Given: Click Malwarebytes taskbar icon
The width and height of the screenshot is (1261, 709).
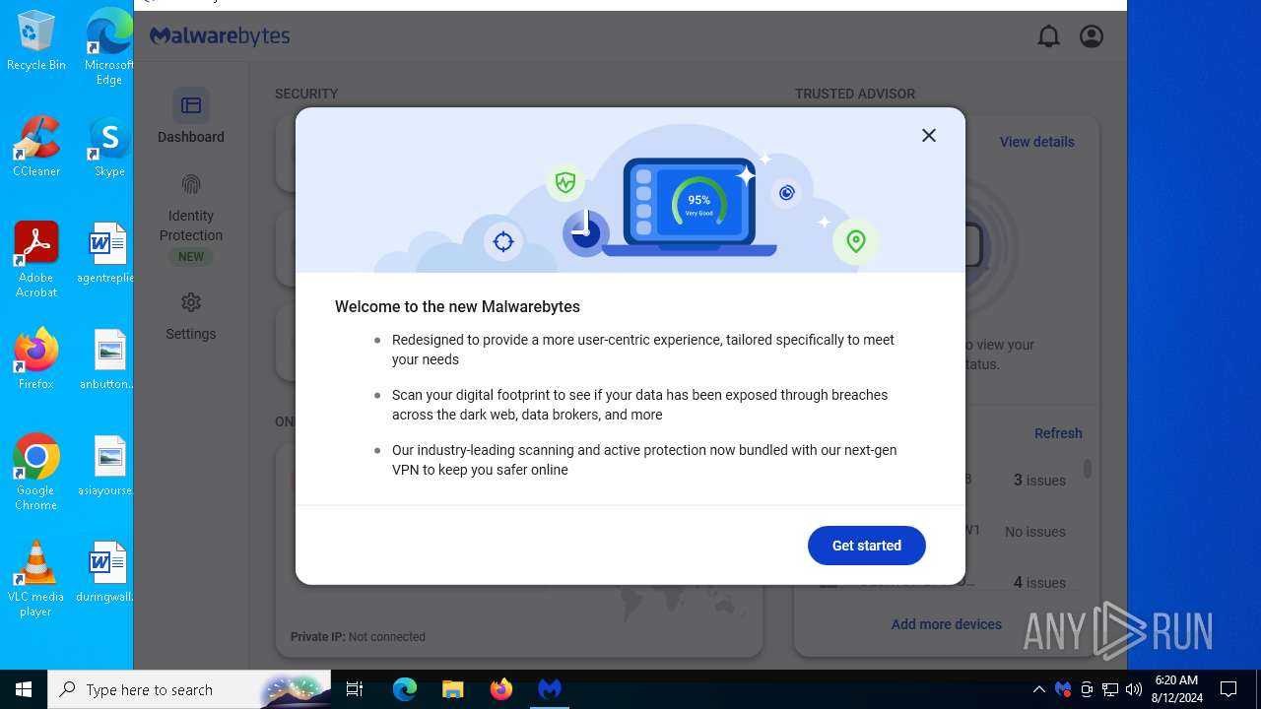Looking at the screenshot, I should [x=549, y=689].
